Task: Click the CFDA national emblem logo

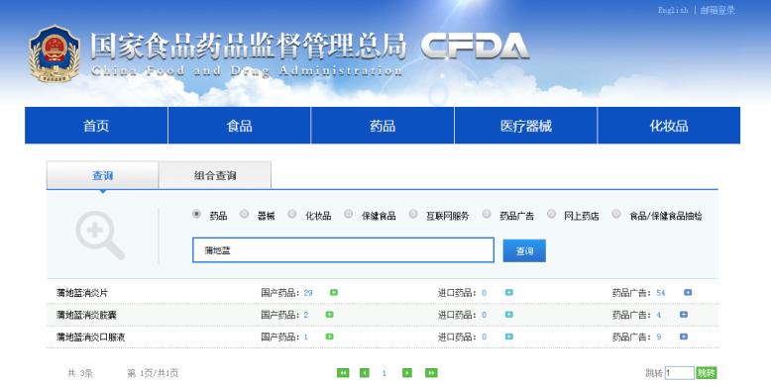Action: tap(55, 54)
